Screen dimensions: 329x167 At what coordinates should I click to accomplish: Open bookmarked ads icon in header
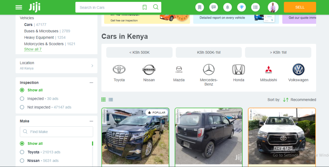(x=200, y=7)
